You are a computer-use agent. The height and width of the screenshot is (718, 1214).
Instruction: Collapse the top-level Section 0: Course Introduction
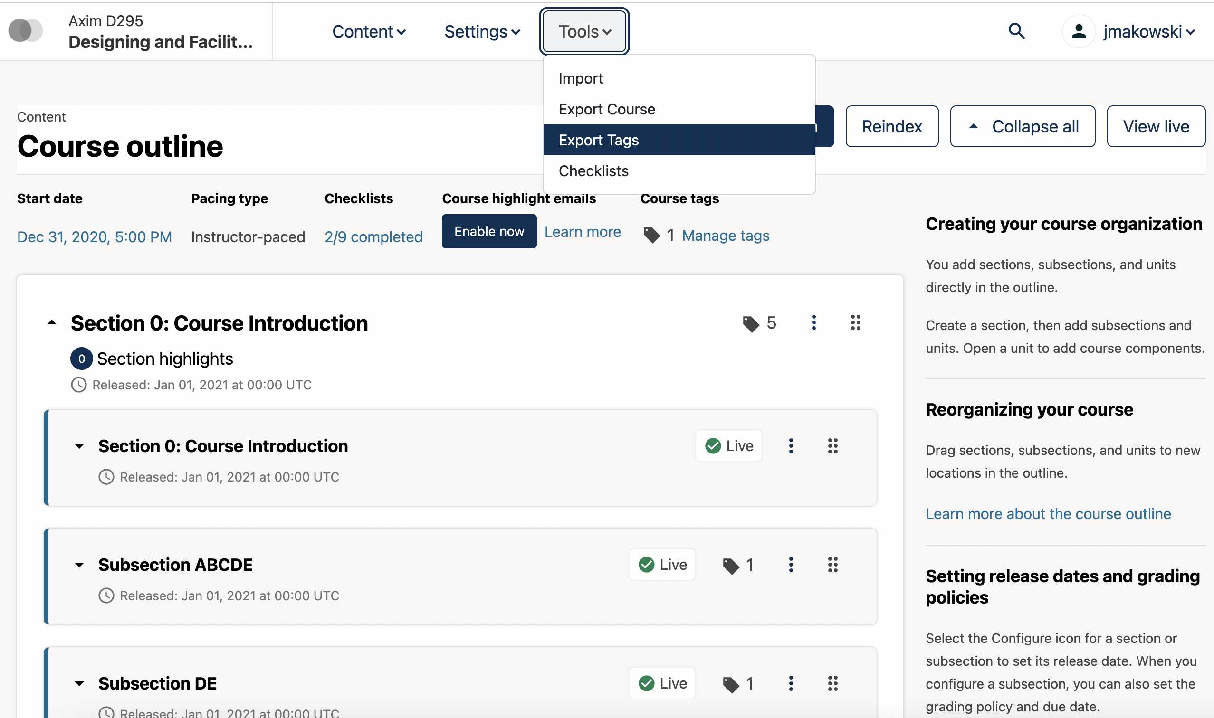52,323
